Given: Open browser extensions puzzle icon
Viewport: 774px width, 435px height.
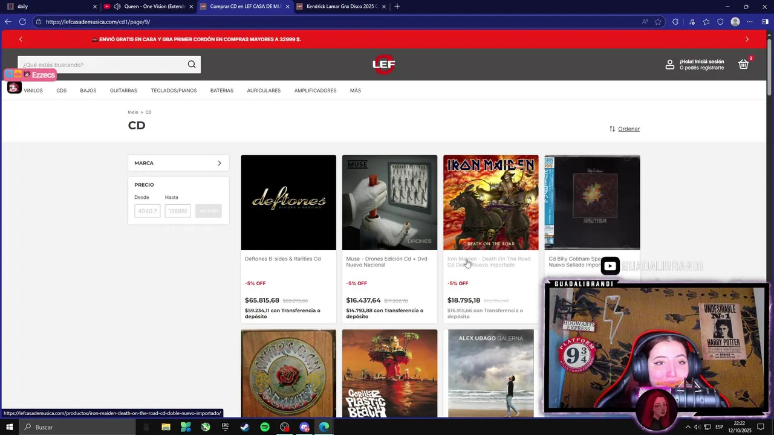Looking at the screenshot, I should (675, 22).
